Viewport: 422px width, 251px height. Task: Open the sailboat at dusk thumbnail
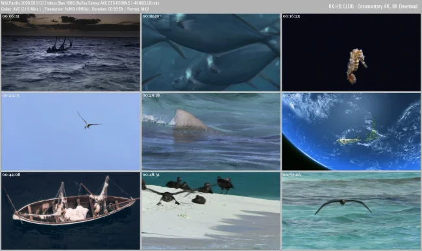(71, 52)
